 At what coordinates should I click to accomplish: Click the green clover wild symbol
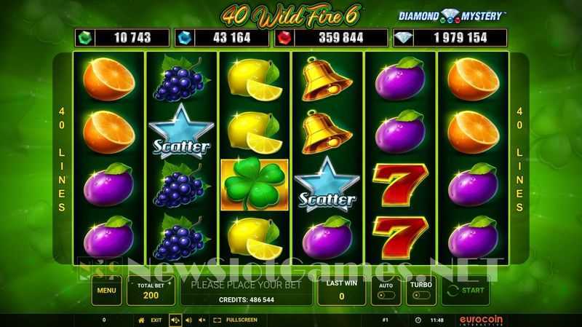coord(255,184)
